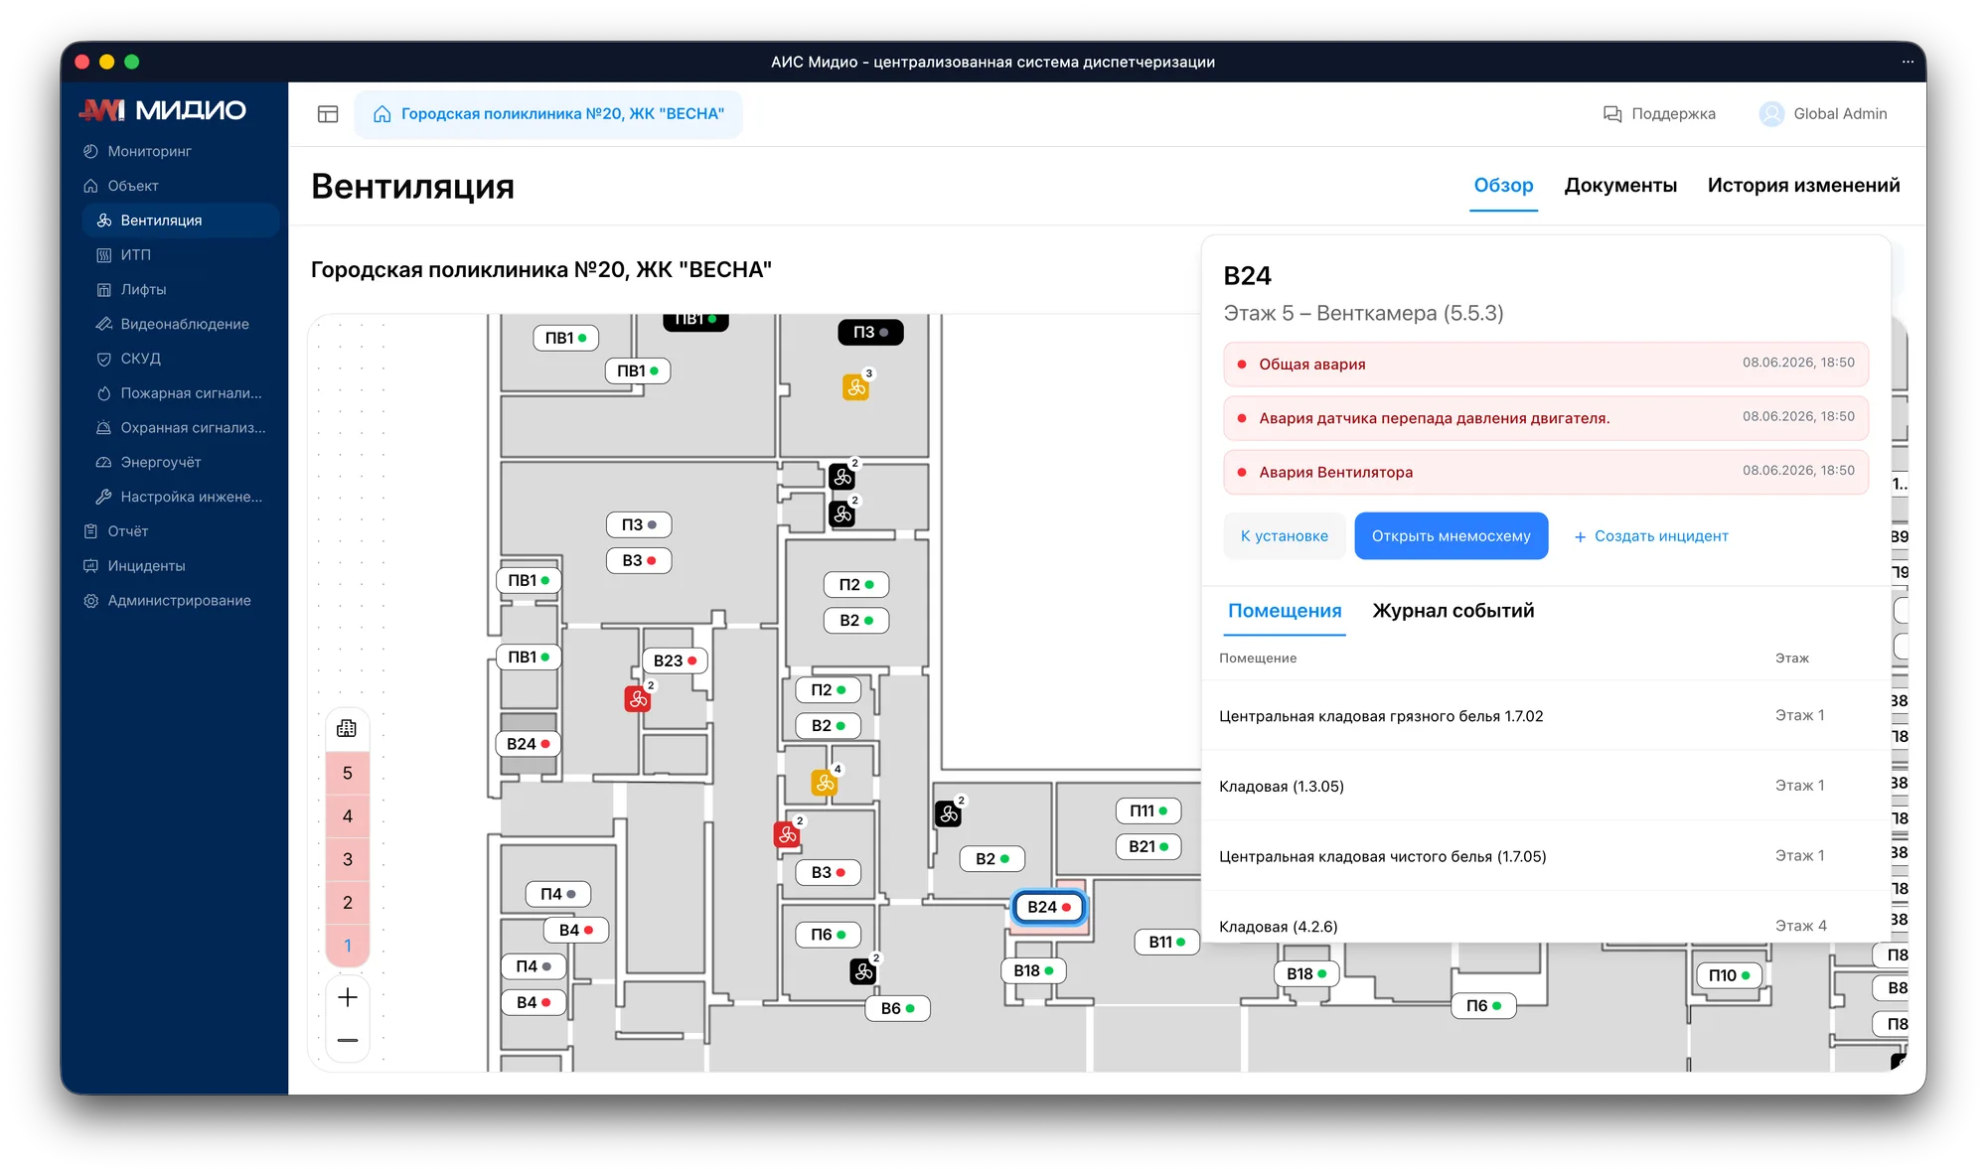
Task: Click the yellow fan icon with badge 4
Action: pyautogui.click(x=825, y=783)
